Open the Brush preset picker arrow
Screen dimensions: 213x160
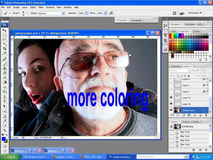click(27, 13)
